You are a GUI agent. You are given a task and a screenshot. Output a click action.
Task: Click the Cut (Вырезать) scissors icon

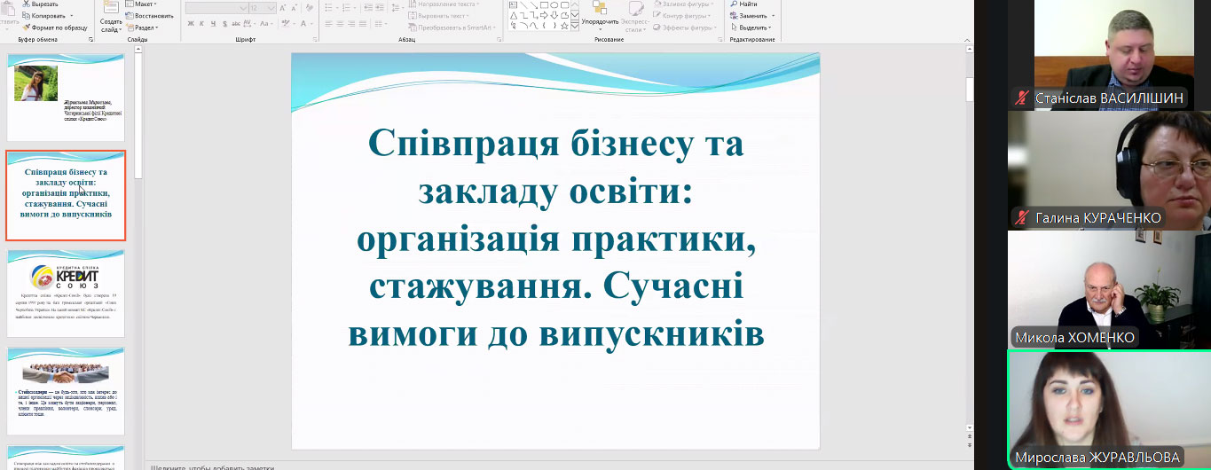tap(25, 4)
